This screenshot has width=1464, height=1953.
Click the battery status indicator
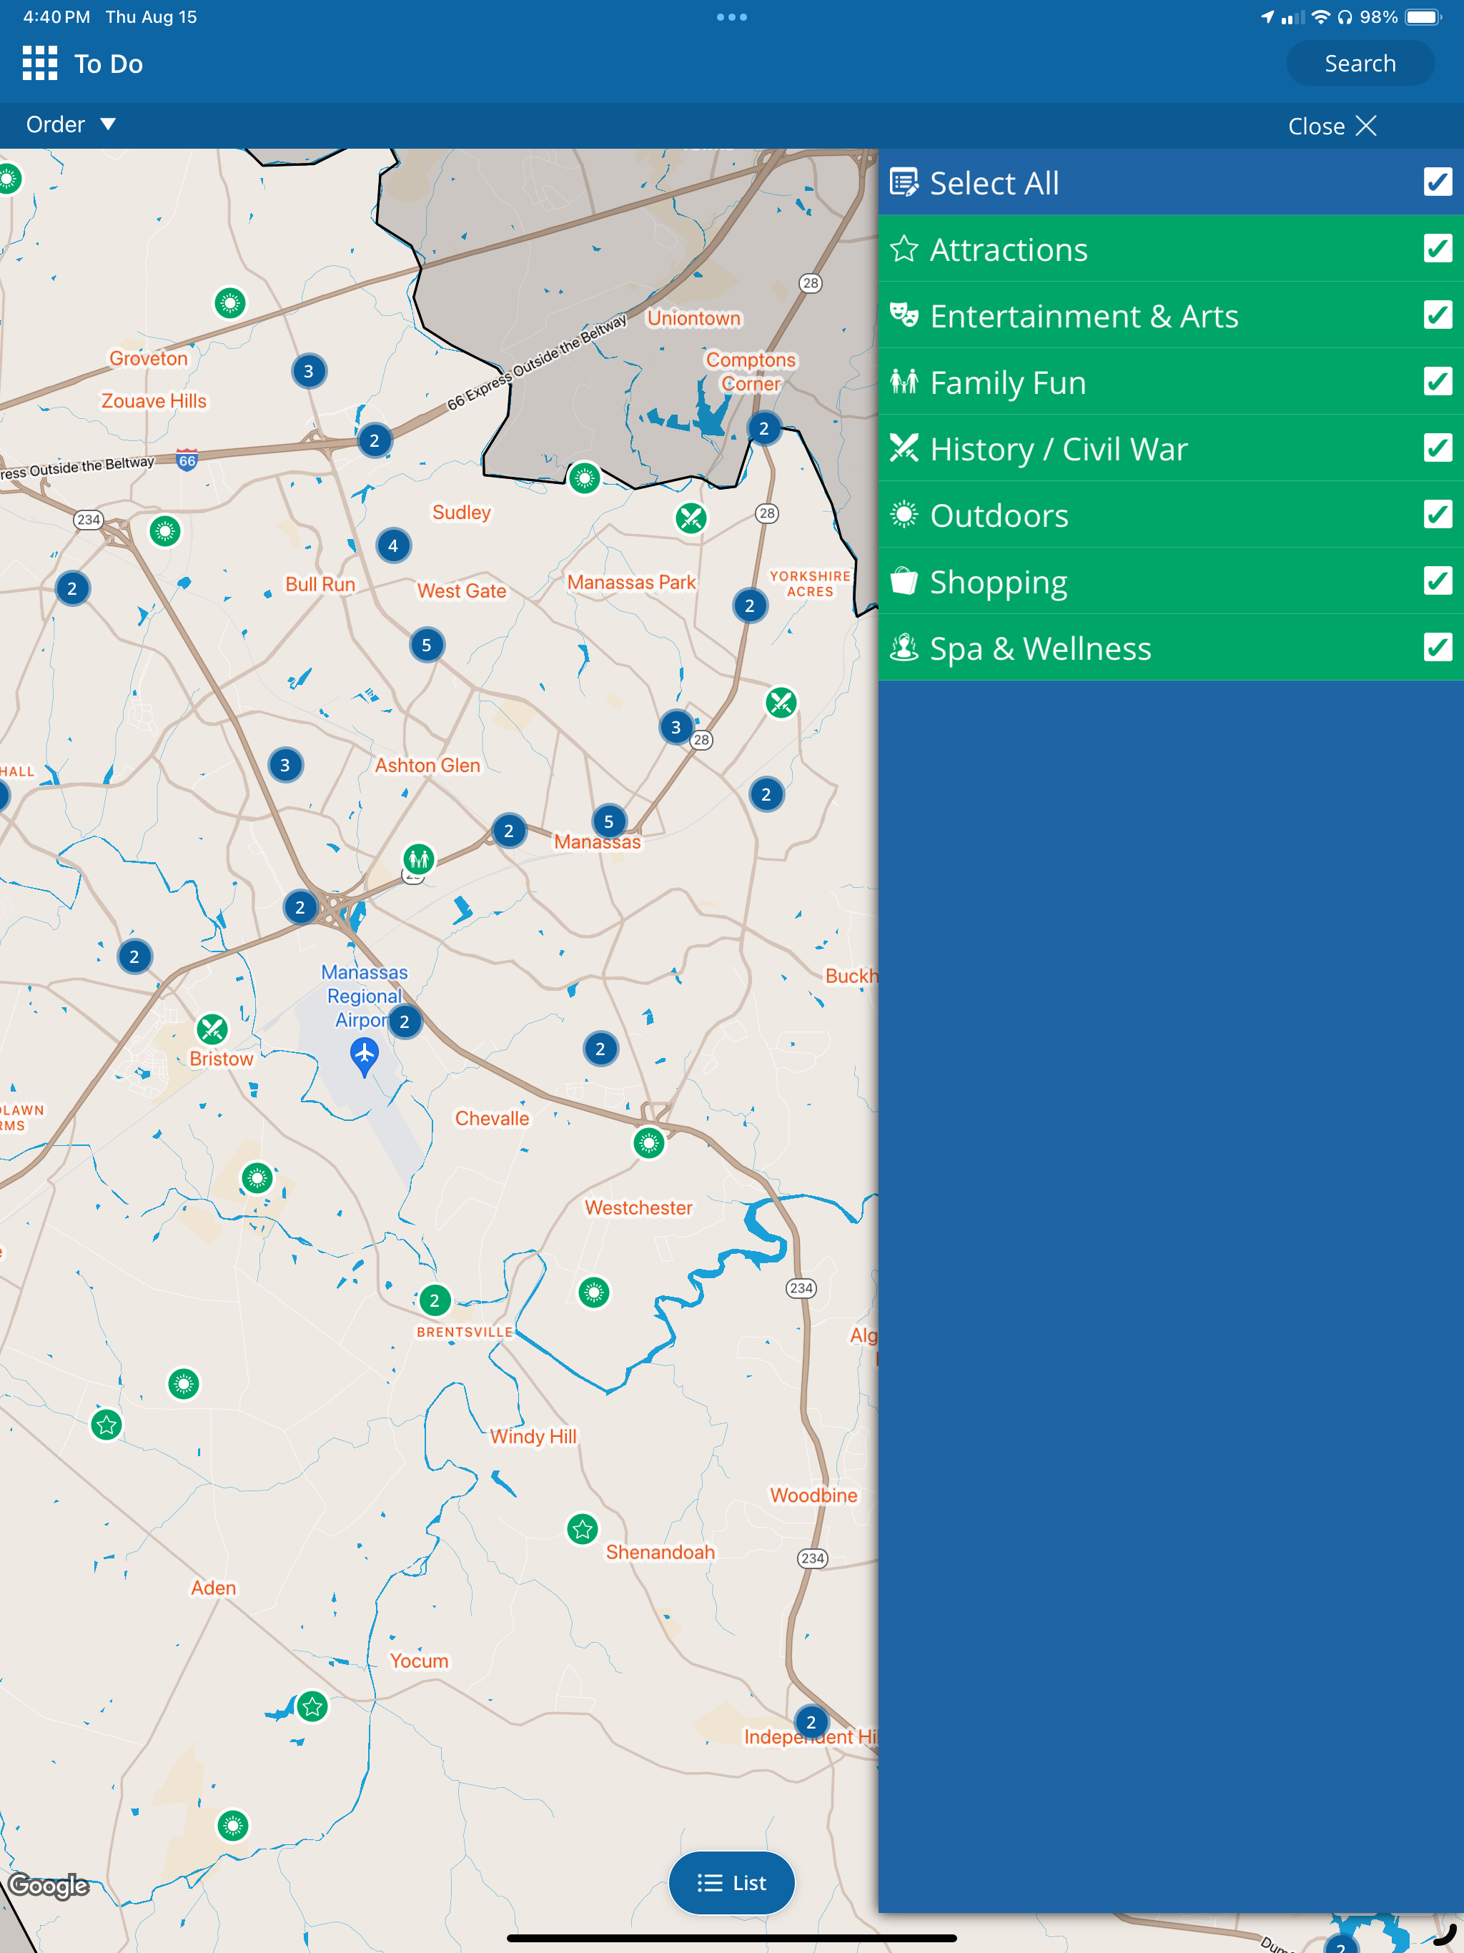coord(1423,16)
